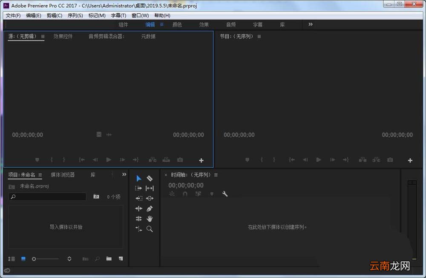
Task: Toggle timeline snap magnet
Action: pos(185,194)
